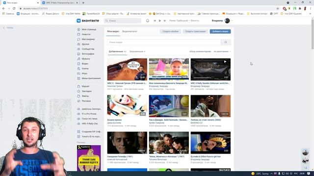
Task: Click the Назад back link on left
Action: click(x=8, y=28)
